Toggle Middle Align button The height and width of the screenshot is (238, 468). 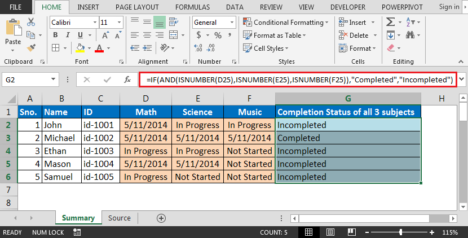click(x=147, y=22)
